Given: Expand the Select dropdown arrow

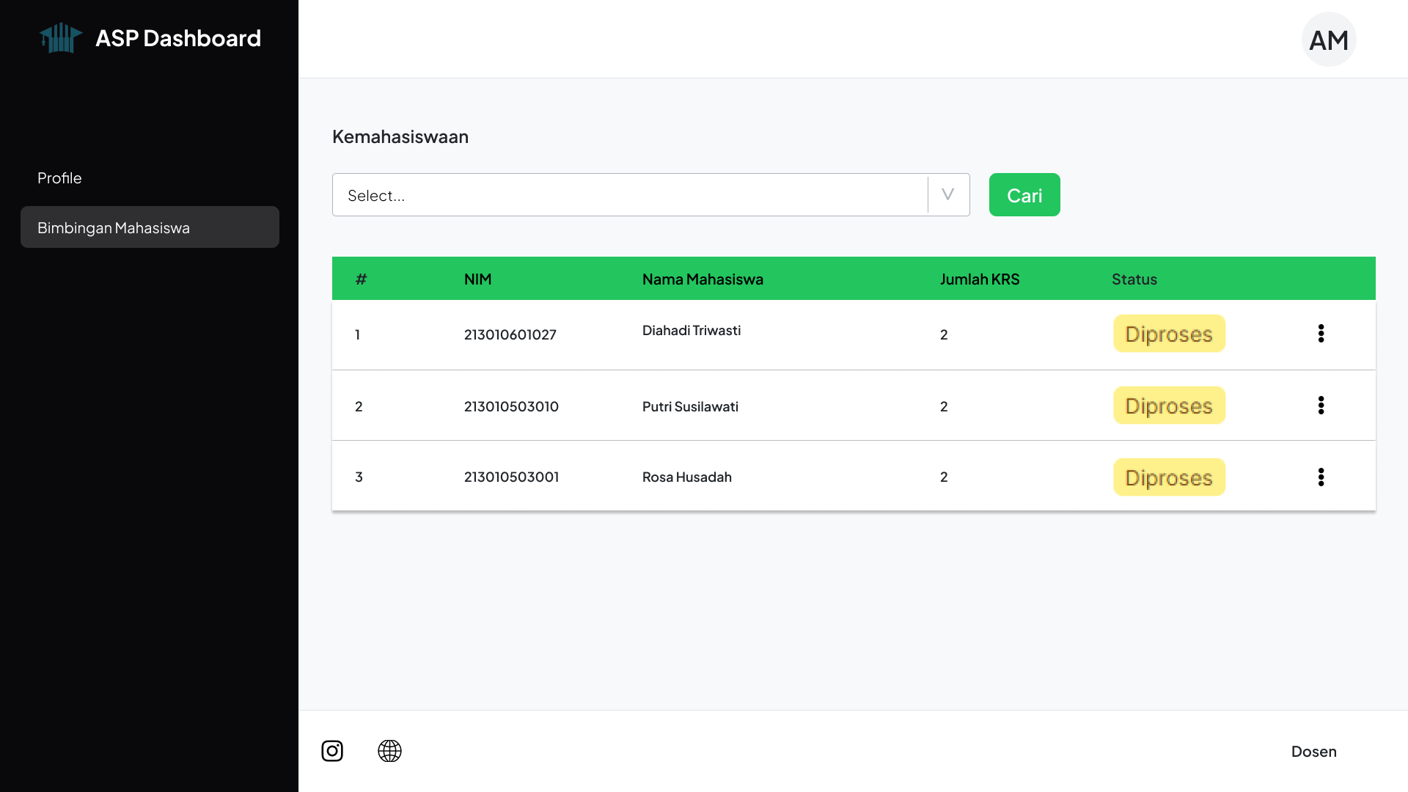Looking at the screenshot, I should [947, 195].
